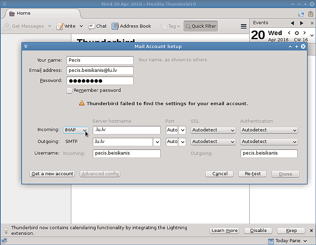This screenshot has height=245, width=316.
Task: Open the Chat toolbar button
Action: [97, 26]
